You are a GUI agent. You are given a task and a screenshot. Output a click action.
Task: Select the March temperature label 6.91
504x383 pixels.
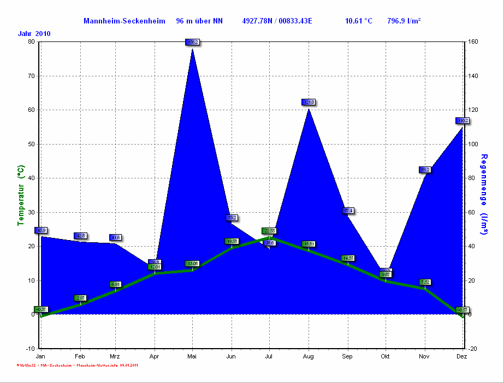pos(115,284)
